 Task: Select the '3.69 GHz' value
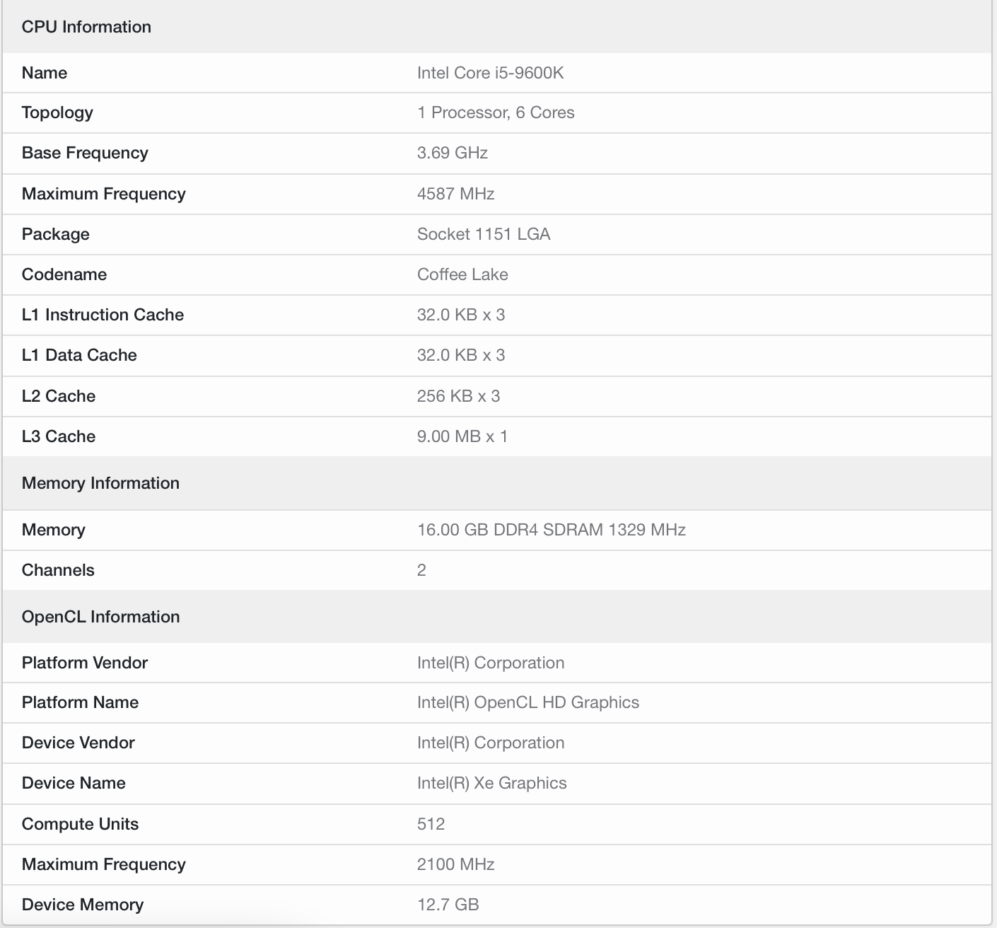click(x=453, y=153)
